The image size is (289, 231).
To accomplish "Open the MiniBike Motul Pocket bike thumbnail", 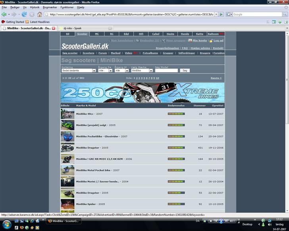I will (x=67, y=170).
